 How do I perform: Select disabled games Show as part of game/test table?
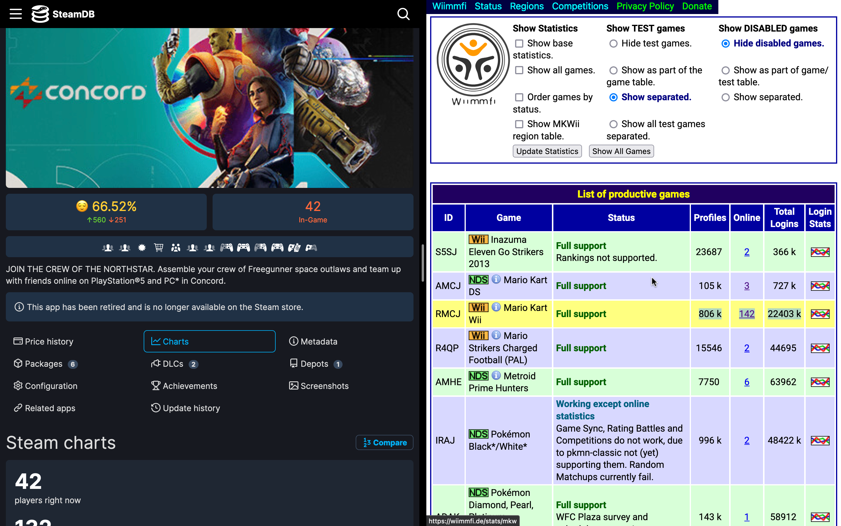pyautogui.click(x=725, y=70)
